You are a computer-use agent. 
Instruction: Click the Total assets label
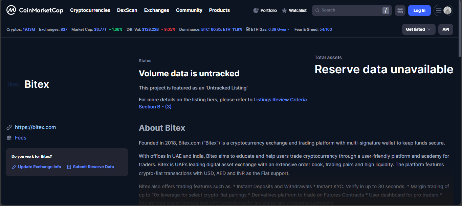(328, 57)
